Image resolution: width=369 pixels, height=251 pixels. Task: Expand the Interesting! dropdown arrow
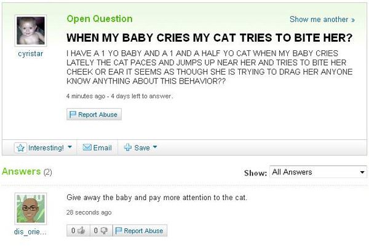(69, 147)
